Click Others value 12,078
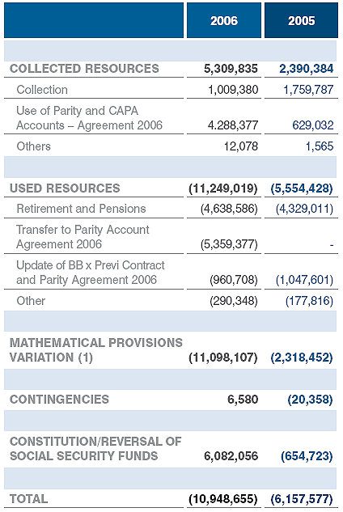Screen dimensions: 343x512 click(241, 146)
